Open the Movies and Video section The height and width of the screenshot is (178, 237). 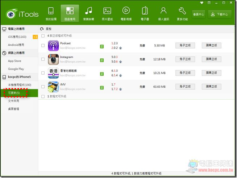pyautogui.click(x=126, y=13)
